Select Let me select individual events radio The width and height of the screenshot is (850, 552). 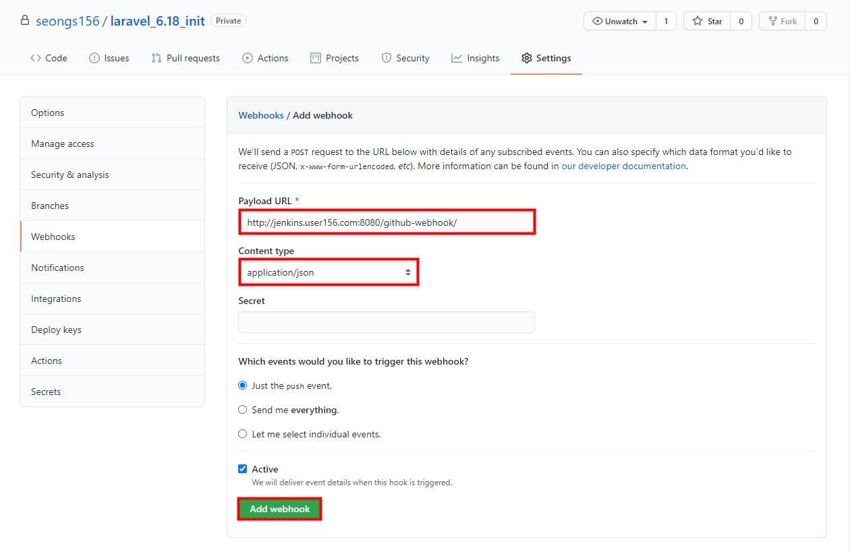[x=243, y=434]
